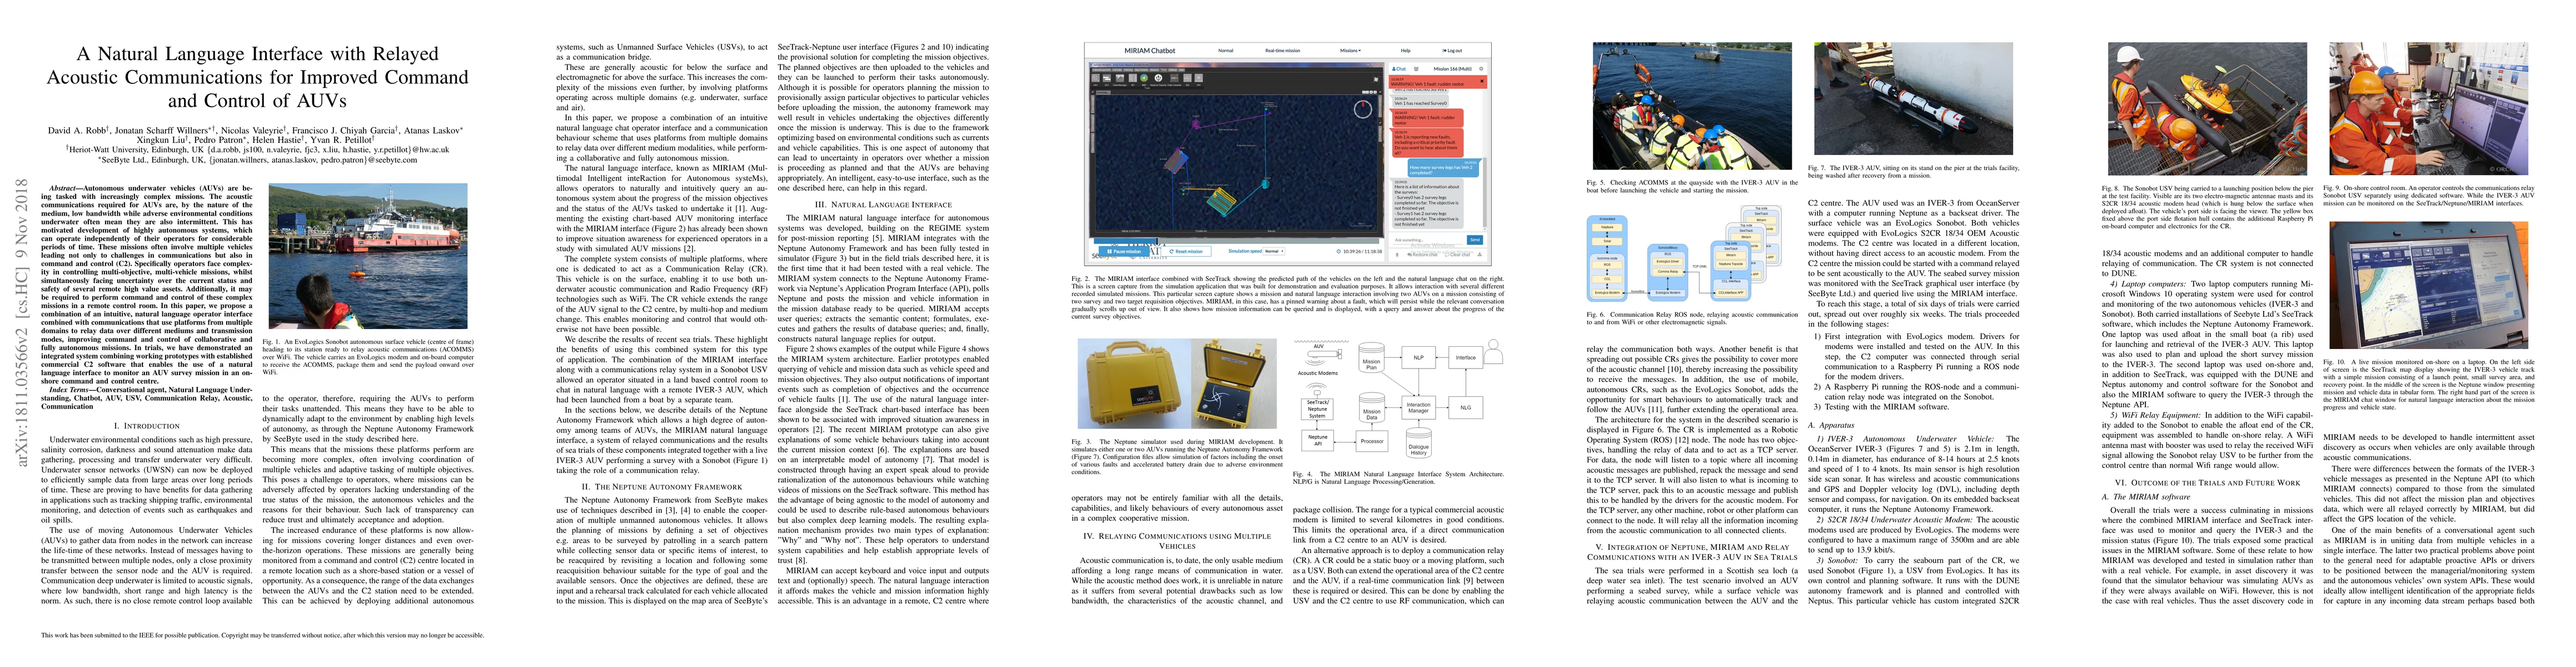
Task: Switch to the Chat tab
Action: click(1400, 69)
